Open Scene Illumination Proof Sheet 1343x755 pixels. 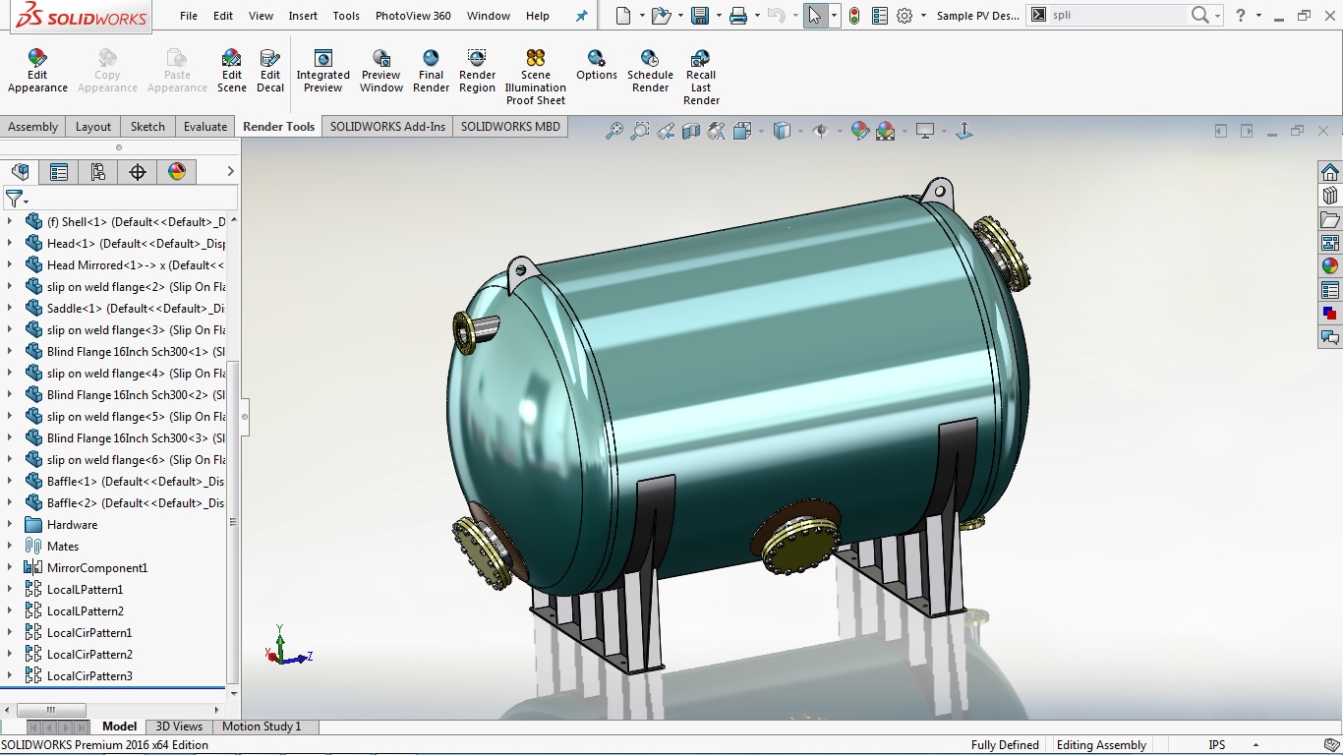(x=536, y=77)
